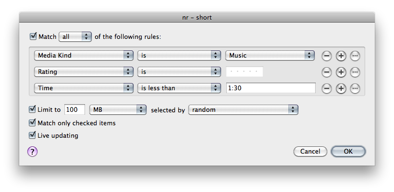Viewport: 394px width, 192px height.
Task: Disable Match only checked items
Action: pos(32,122)
